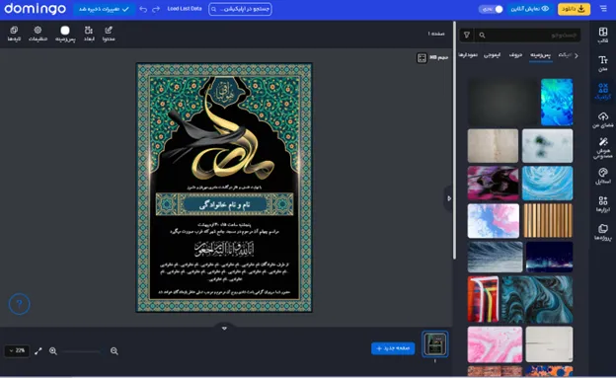
Task: Open the 22% zoom level dropdown
Action: pyautogui.click(x=17, y=350)
